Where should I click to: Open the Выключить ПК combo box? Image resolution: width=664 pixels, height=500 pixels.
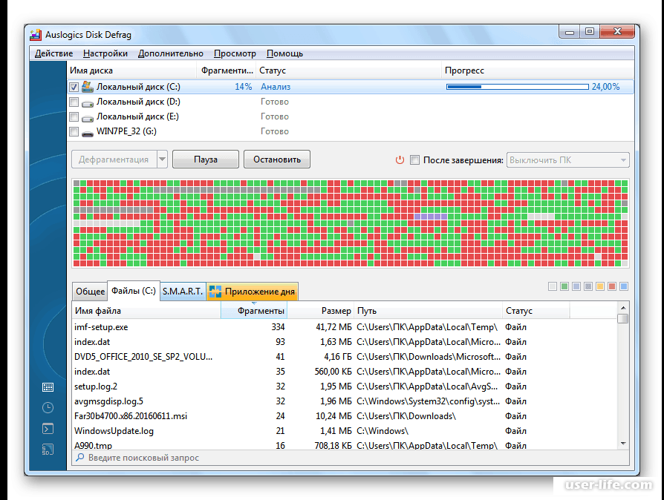[x=568, y=160]
